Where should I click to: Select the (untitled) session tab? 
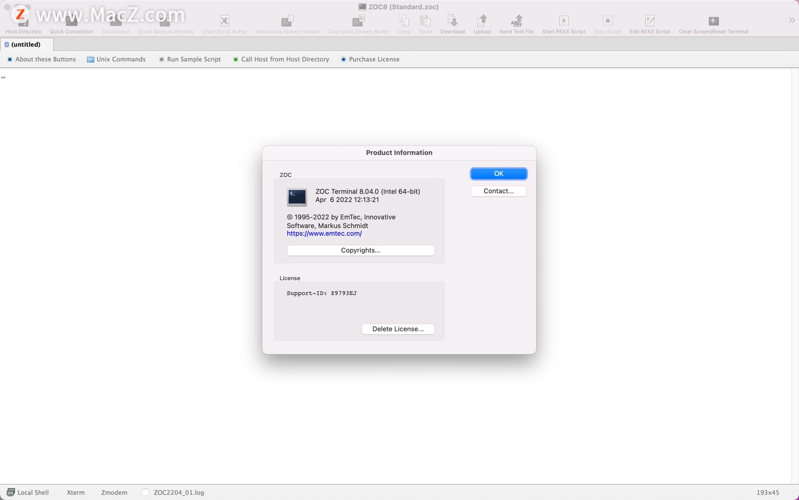click(x=26, y=44)
